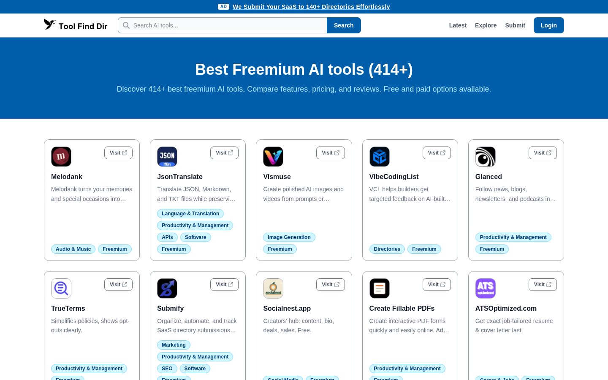
Task: Select the Marketing tag on Submify
Action: pyautogui.click(x=174, y=345)
